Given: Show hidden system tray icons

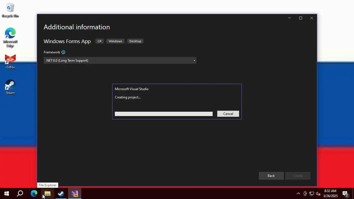Looking at the screenshot, I should (298, 194).
